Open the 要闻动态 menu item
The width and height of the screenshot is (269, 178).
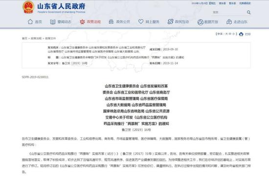click(65, 22)
